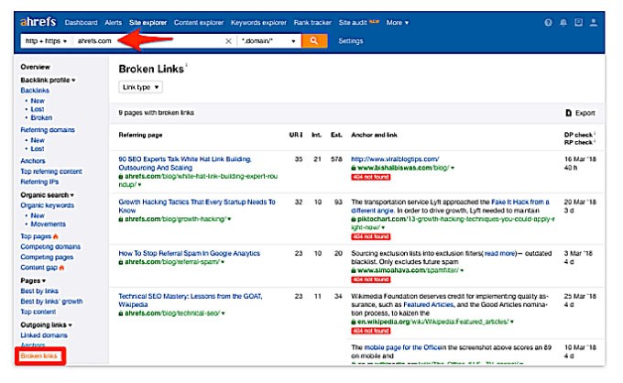Open Competing pages
623x383 pixels.
(47, 257)
